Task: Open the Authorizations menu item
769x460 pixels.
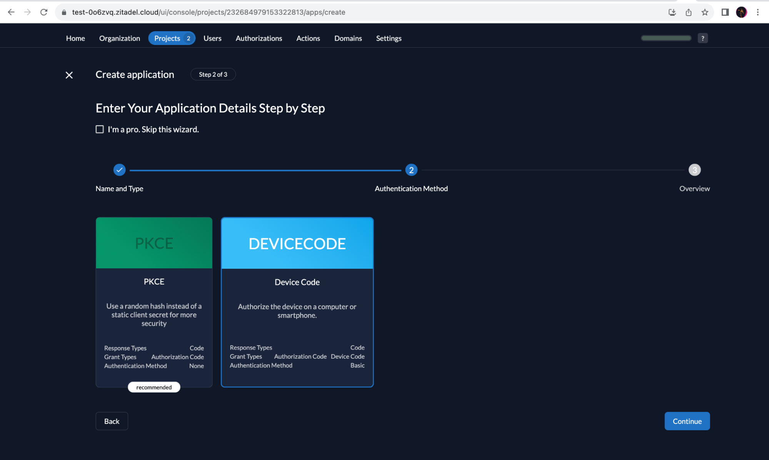Action: click(259, 38)
